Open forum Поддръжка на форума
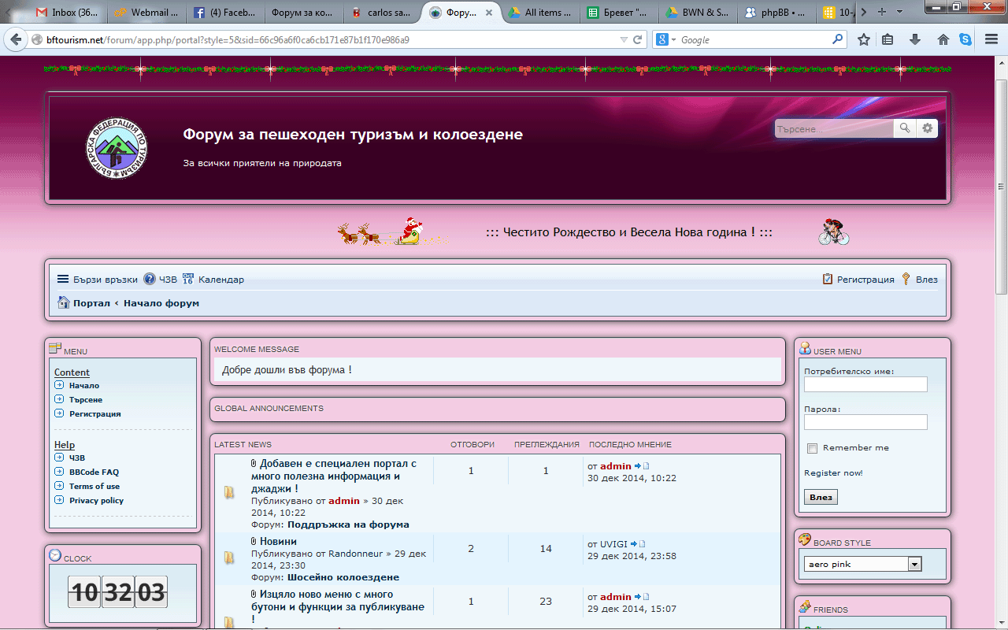 [x=348, y=524]
